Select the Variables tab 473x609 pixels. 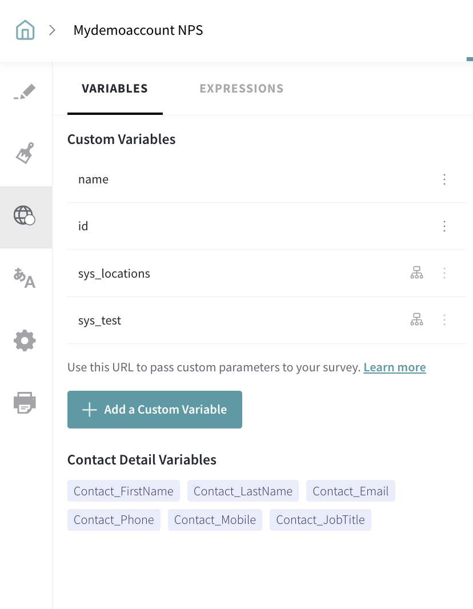pos(115,89)
